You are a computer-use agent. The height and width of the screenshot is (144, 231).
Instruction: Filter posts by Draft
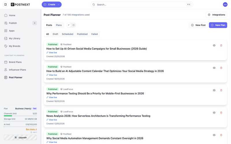[55, 34]
